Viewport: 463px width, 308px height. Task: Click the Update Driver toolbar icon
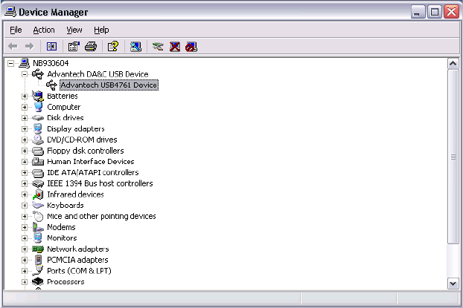[x=157, y=46]
